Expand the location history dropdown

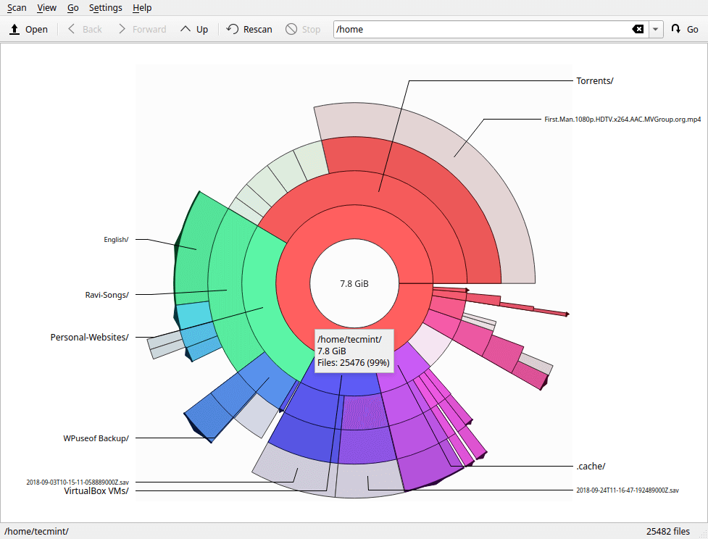pyautogui.click(x=656, y=30)
